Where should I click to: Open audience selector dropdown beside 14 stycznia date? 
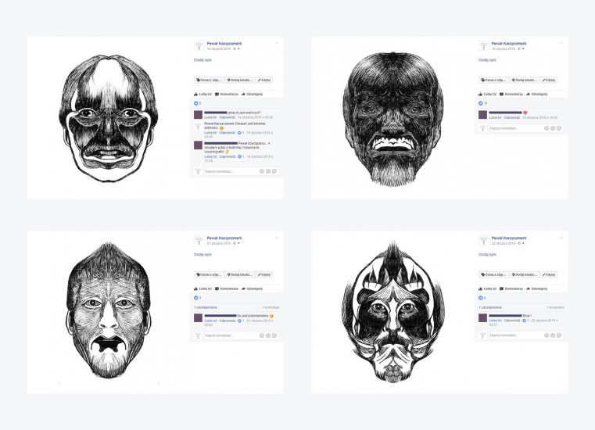237,49
